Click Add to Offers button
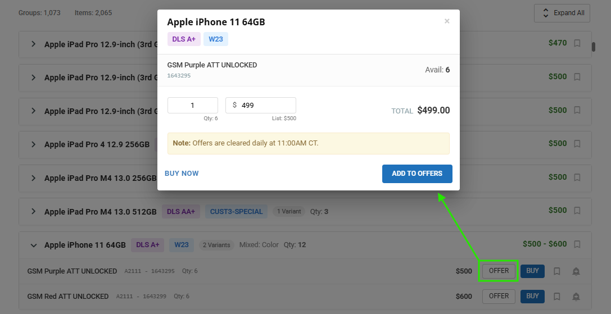 click(417, 174)
